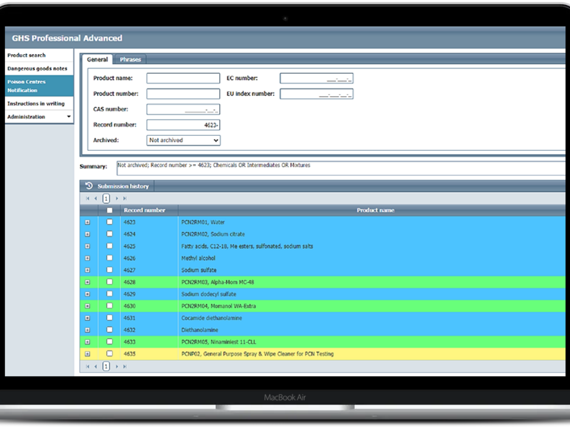The height and width of the screenshot is (427, 570).
Task: Click the EC number input field
Action: pos(316,78)
